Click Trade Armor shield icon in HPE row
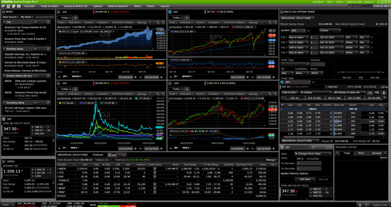Screen dimensions: 391x207 click(154, 184)
